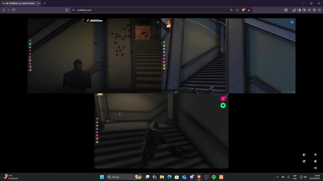Open the share icon in the bottom-right toolbar
This screenshot has width=323, height=181.
point(304,161)
